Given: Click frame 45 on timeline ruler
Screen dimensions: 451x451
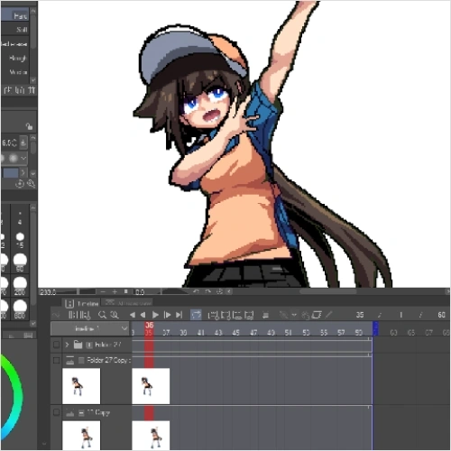Looking at the screenshot, I should coord(235,332).
